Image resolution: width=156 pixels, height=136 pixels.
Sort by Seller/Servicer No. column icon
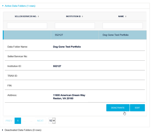tap(38, 16)
